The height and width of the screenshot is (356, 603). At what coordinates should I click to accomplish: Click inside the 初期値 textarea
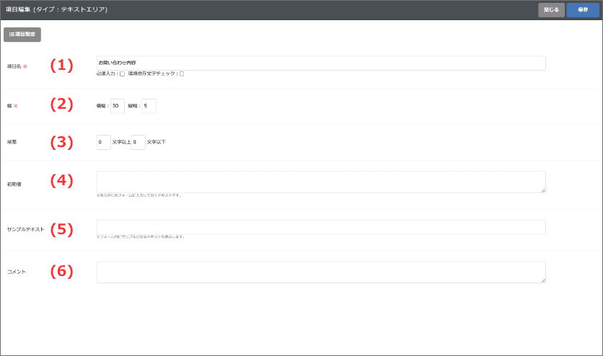[320, 182]
